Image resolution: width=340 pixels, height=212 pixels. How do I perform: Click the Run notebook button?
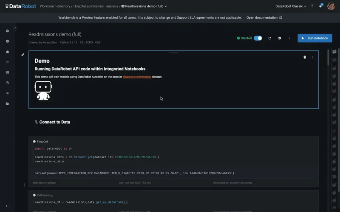[315, 38]
